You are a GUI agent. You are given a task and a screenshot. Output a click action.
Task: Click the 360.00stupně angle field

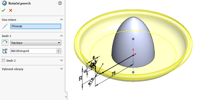tap(33, 51)
